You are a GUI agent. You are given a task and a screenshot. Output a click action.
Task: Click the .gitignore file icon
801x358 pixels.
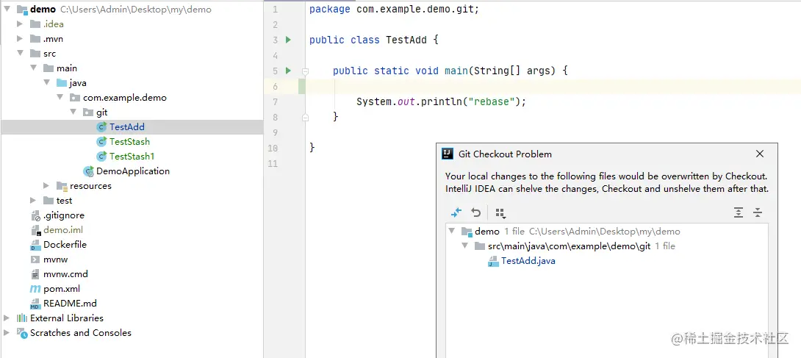click(x=35, y=215)
